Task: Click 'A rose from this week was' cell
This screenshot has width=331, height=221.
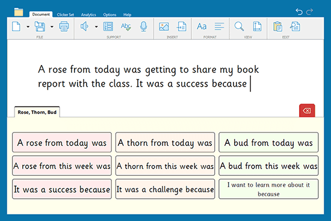Action: (62, 166)
